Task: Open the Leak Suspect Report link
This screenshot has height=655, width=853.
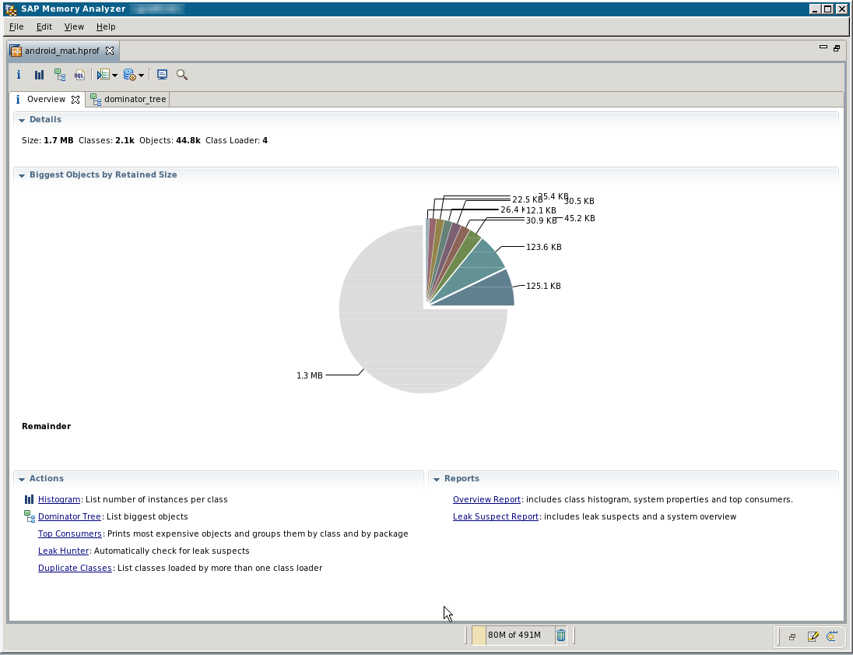Action: tap(495, 516)
